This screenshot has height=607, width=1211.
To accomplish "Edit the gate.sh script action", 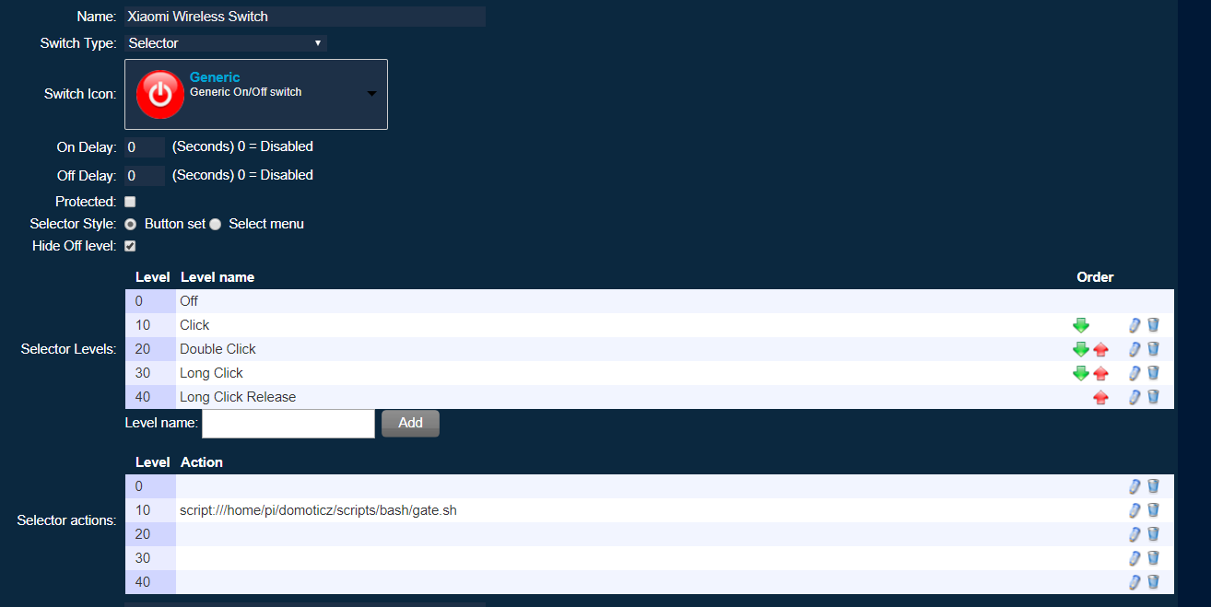I will (x=1135, y=510).
